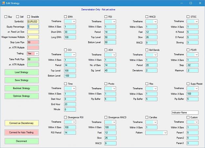Open the EMA Timeframe dropdown

coord(70,21)
